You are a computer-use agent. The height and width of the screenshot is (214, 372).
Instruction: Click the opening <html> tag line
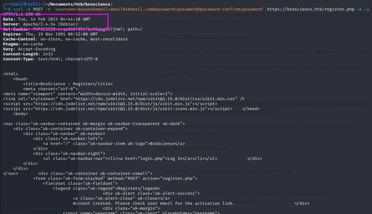point(11,74)
